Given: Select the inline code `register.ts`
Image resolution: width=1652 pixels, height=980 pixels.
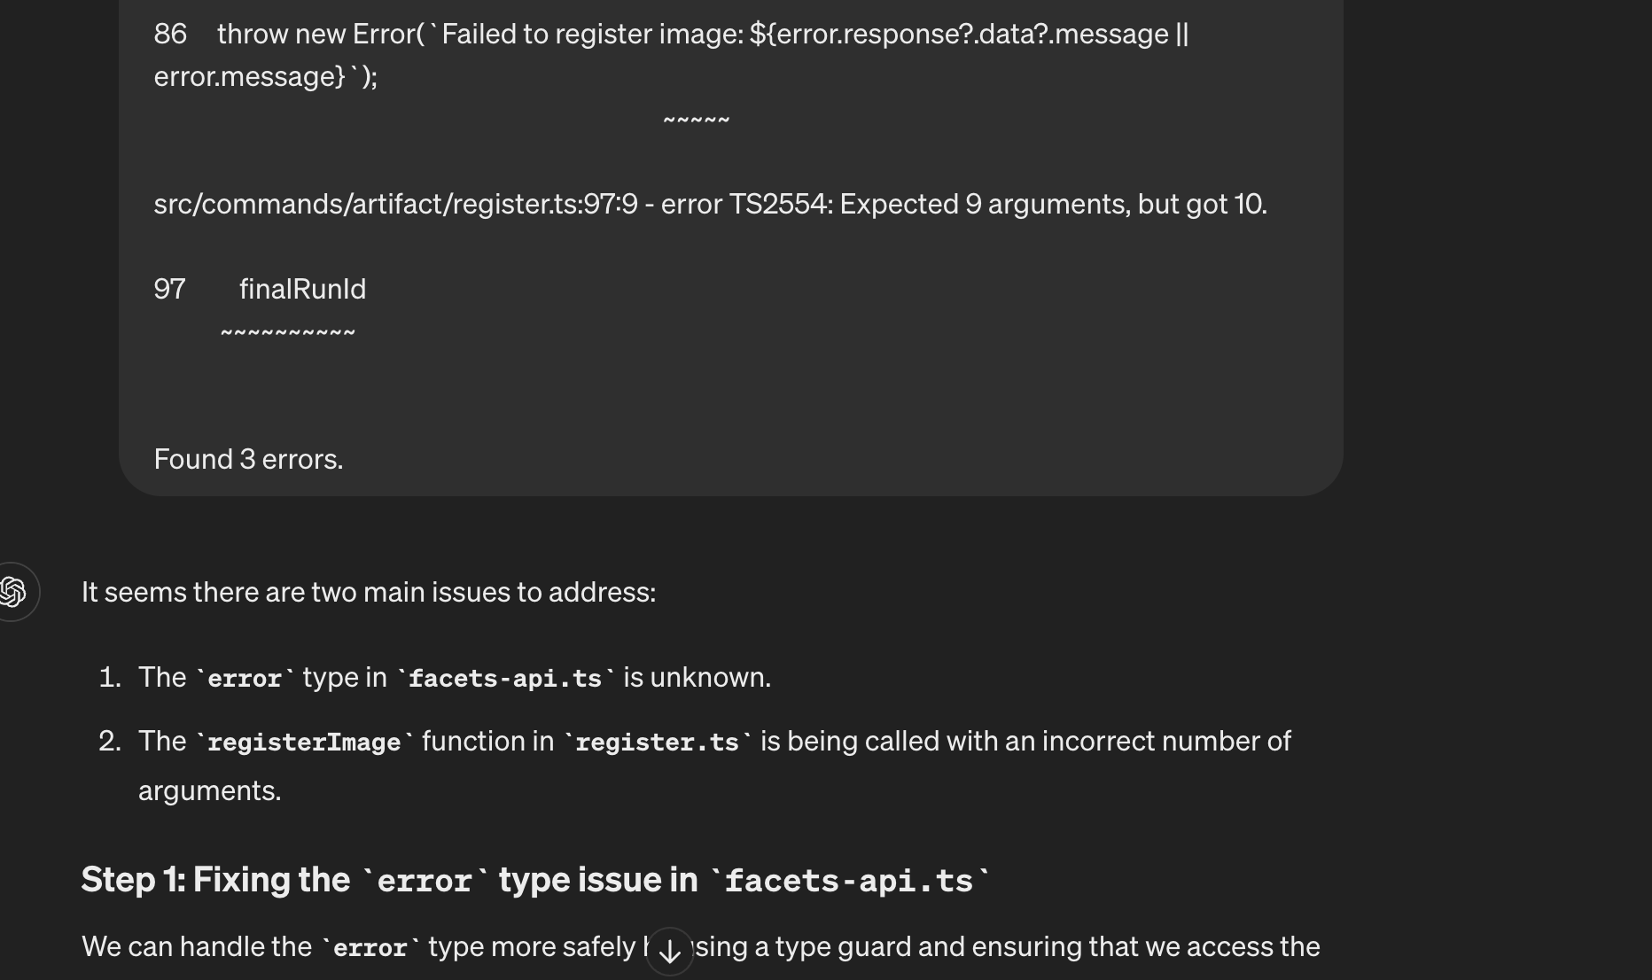Looking at the screenshot, I should [656, 741].
